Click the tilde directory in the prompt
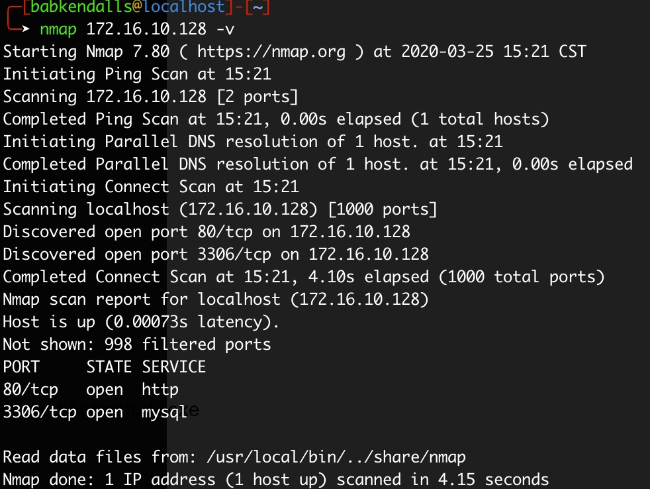Image resolution: width=650 pixels, height=489 pixels. click(257, 8)
